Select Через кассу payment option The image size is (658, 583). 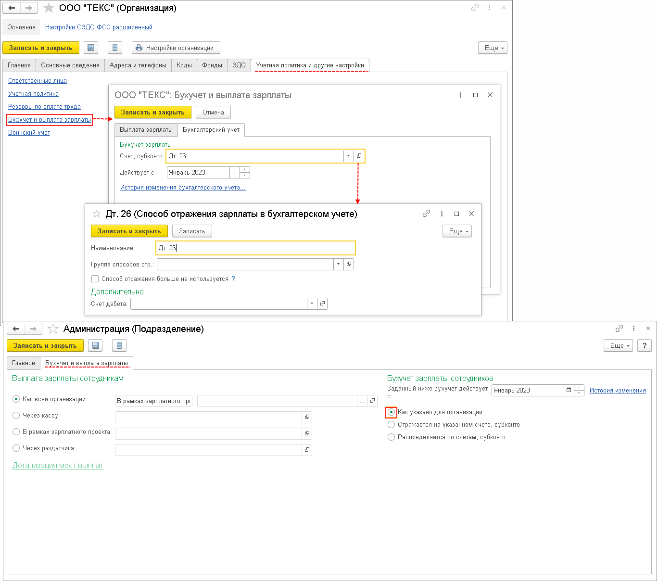tap(16, 415)
